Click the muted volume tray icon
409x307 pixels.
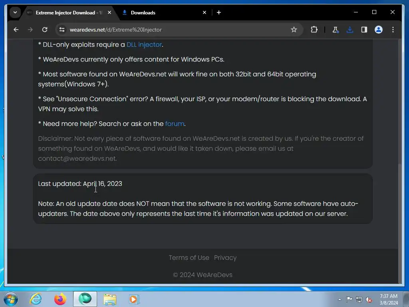(369, 299)
